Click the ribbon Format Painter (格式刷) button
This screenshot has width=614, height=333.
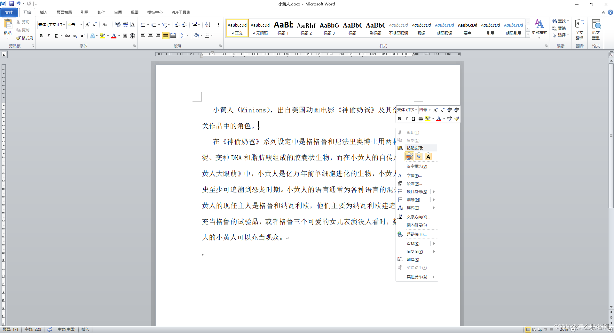[25, 38]
